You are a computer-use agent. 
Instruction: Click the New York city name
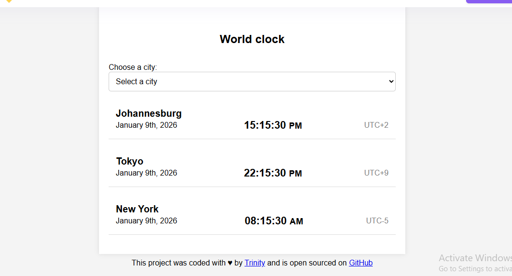pos(137,209)
